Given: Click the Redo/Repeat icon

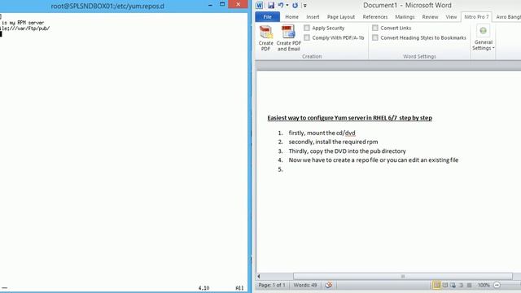Looking at the screenshot, I should coord(295,6).
